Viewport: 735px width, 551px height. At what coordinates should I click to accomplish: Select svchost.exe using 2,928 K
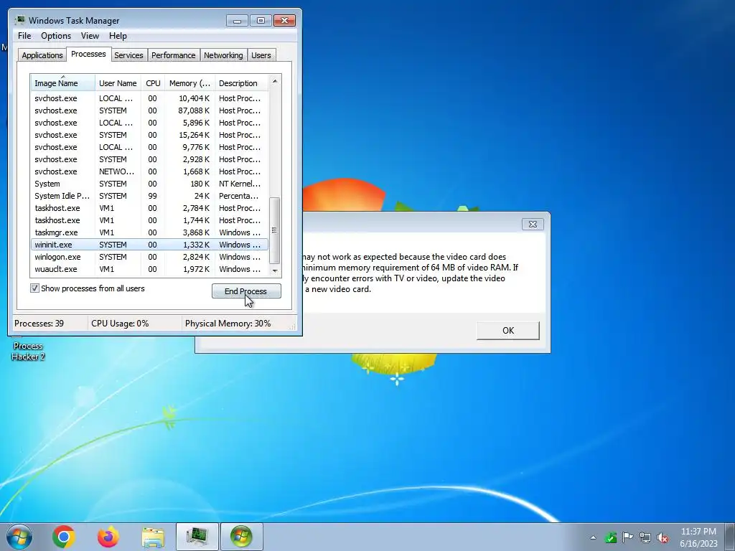[x=149, y=159]
